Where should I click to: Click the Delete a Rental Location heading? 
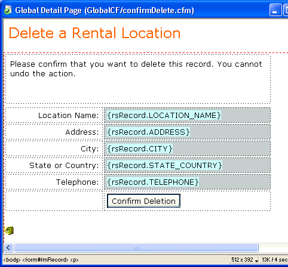tap(94, 33)
